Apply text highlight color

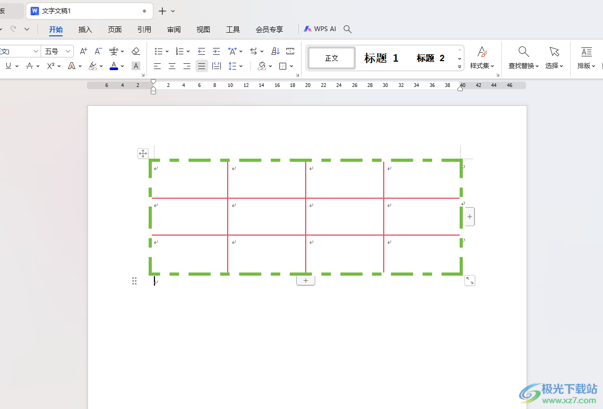click(93, 66)
